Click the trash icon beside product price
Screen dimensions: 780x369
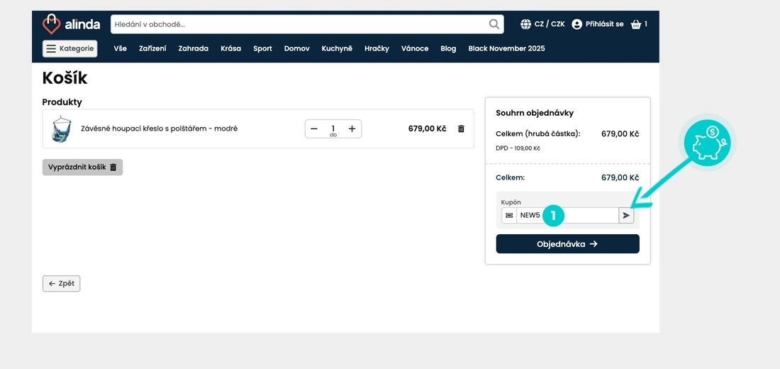(461, 129)
